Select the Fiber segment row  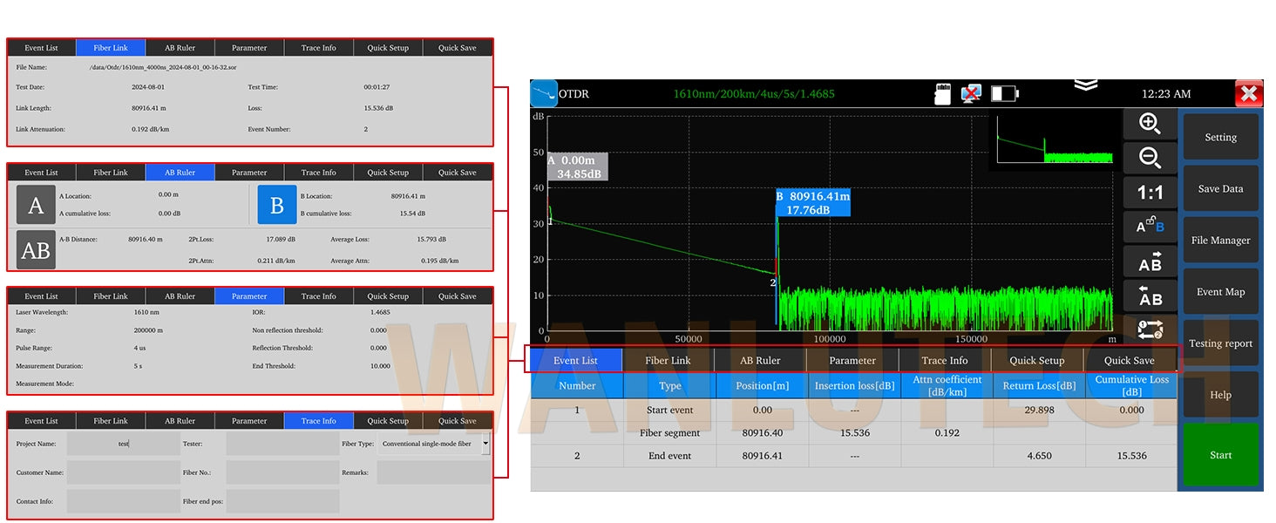tap(854, 432)
